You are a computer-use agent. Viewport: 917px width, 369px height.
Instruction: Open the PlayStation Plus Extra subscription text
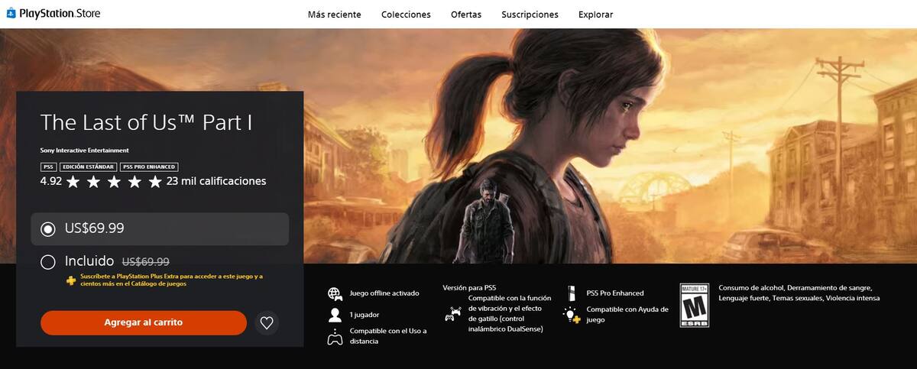(170, 280)
